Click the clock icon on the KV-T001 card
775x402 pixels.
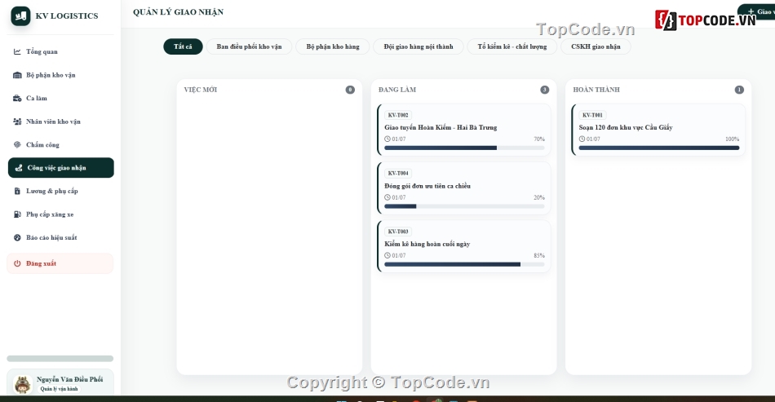tap(582, 139)
